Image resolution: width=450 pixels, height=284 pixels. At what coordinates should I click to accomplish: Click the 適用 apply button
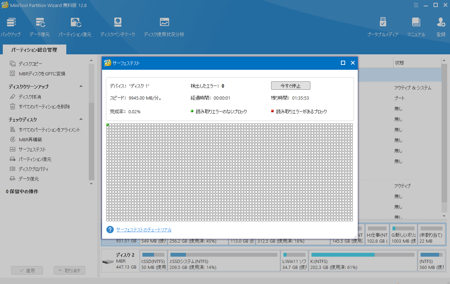pos(27,270)
